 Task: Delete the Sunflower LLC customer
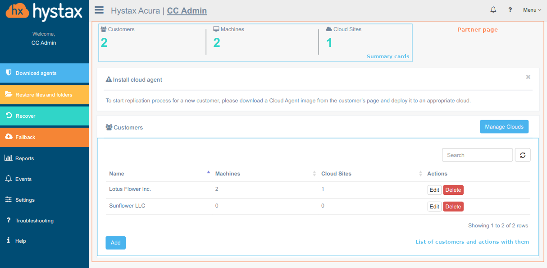coord(453,207)
